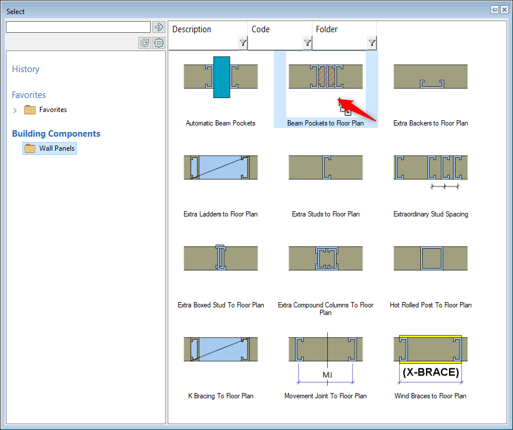Image resolution: width=513 pixels, height=430 pixels.
Task: Pick the Extra Ladders to Floor Plan icon
Action: (x=220, y=168)
